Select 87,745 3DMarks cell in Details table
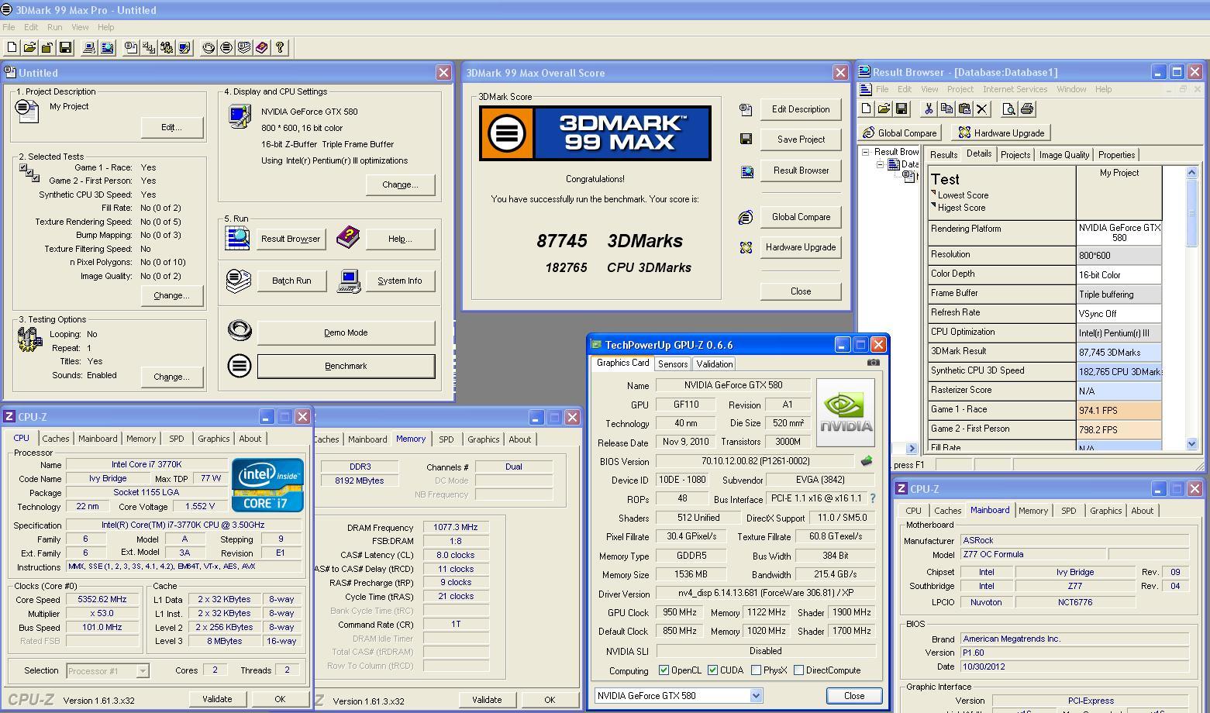 click(1119, 352)
